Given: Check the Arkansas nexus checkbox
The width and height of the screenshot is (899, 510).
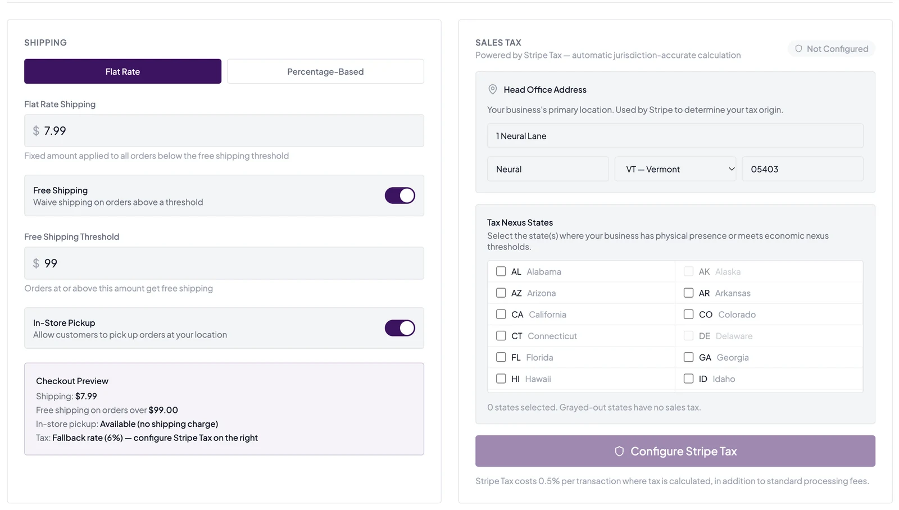Looking at the screenshot, I should click(x=688, y=293).
